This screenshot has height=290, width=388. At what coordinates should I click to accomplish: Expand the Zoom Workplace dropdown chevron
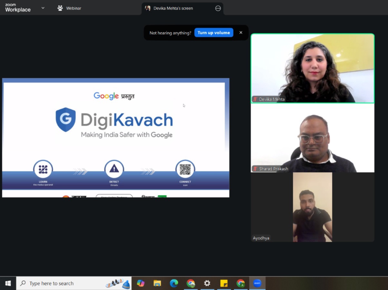click(x=43, y=8)
